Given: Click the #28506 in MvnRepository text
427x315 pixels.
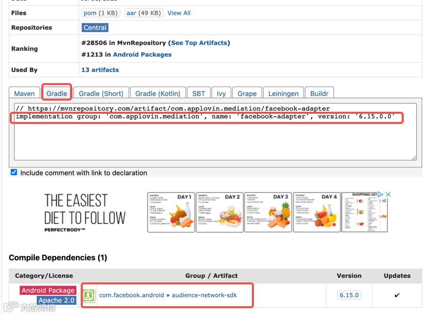Looking at the screenshot, I should 123,43.
